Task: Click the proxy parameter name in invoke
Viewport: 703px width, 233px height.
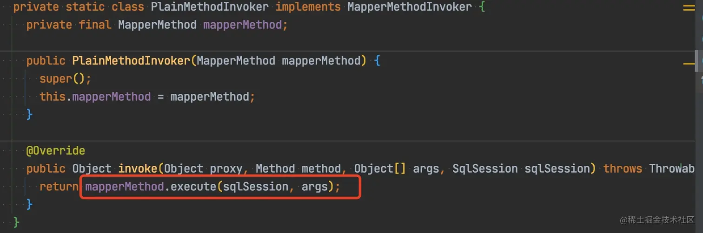Action: pyautogui.click(x=226, y=168)
